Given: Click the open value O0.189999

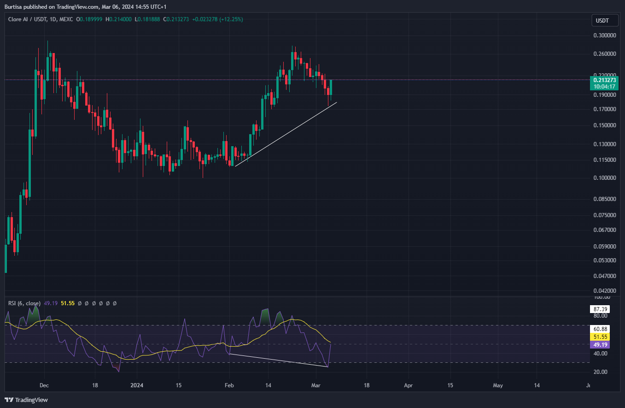Looking at the screenshot, I should tap(89, 19).
